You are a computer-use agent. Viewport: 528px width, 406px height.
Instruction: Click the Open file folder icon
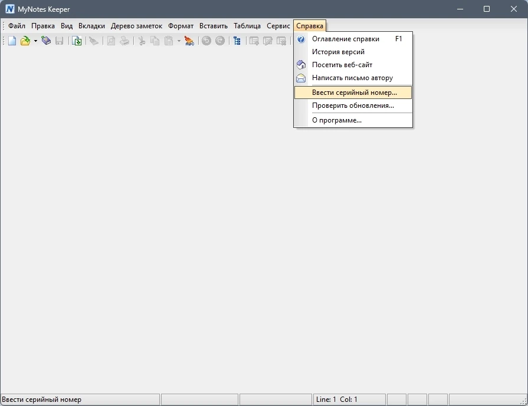click(25, 41)
